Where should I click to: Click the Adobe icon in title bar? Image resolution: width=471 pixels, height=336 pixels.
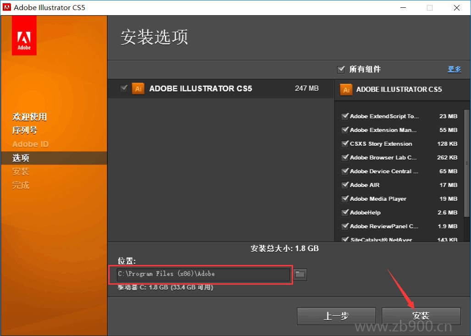click(7, 7)
